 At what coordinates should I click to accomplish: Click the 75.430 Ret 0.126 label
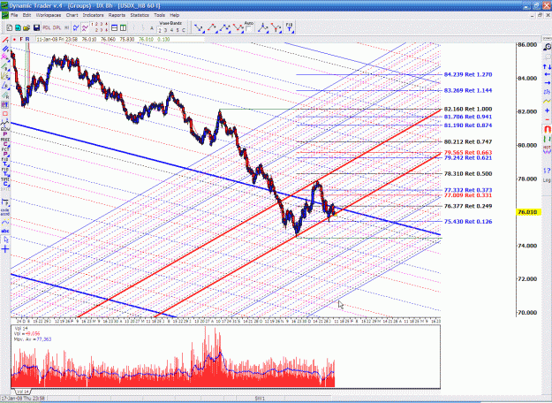pos(468,222)
